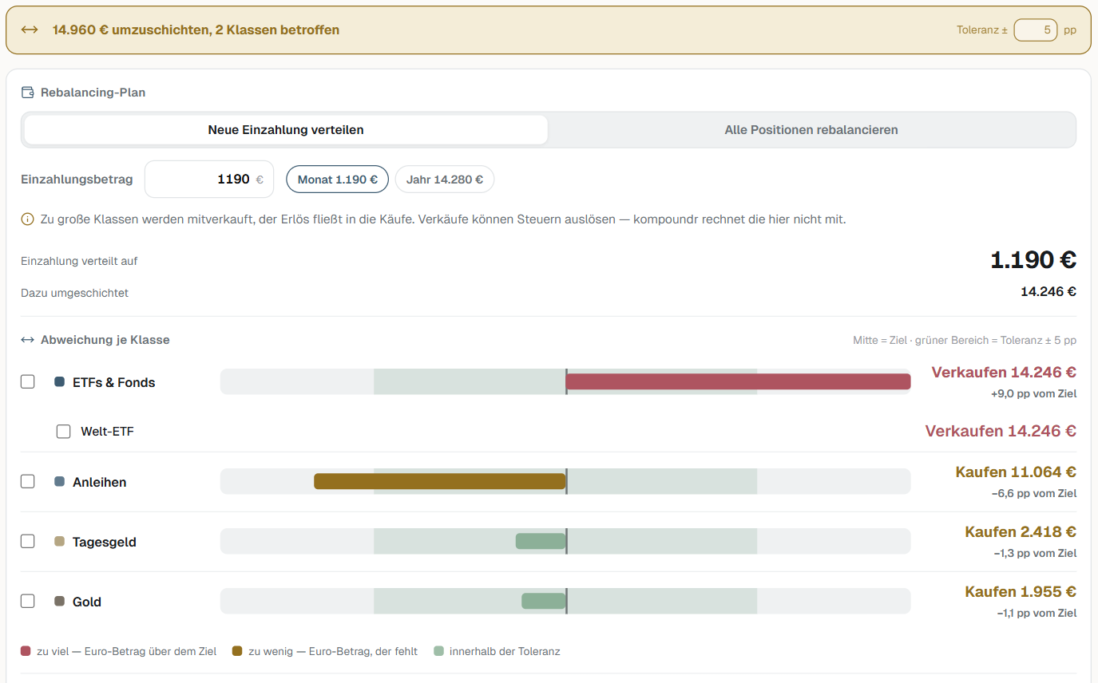1098x683 pixels.
Task: Select the Gold checkbox
Action: (x=28, y=602)
